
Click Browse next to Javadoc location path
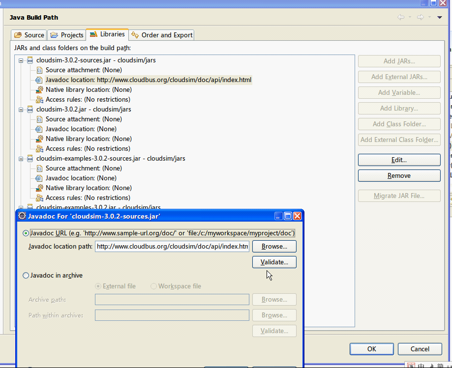pos(274,247)
